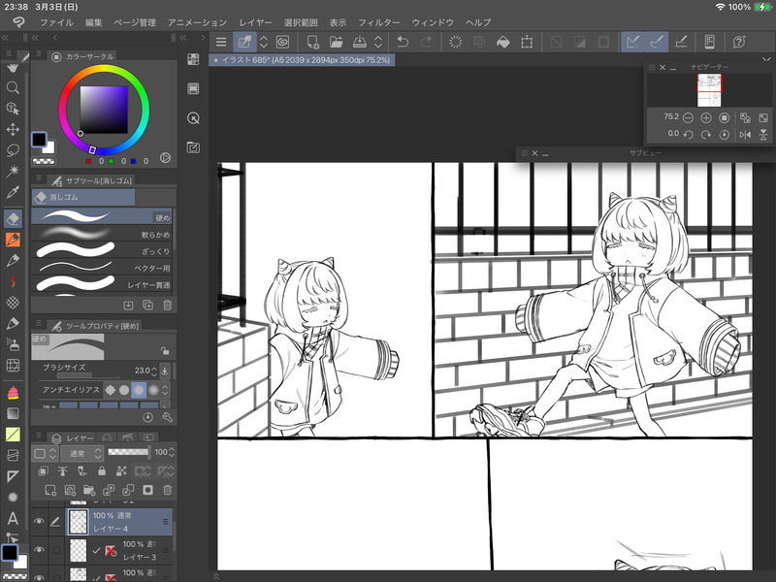The width and height of the screenshot is (776, 582).
Task: Create new layer folder
Action: click(x=89, y=490)
